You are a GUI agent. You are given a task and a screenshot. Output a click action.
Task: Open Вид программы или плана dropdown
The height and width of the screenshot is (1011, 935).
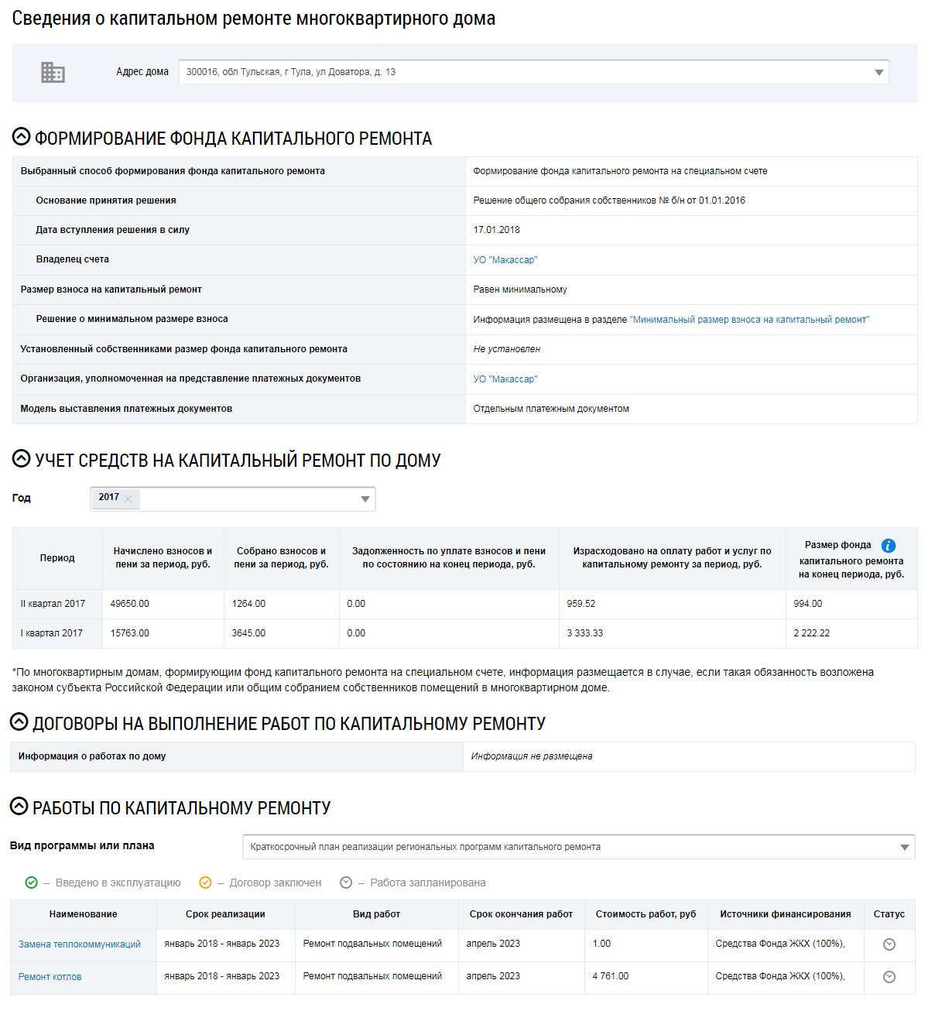point(904,848)
